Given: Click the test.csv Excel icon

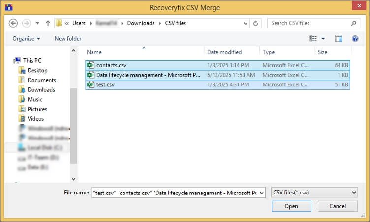Looking at the screenshot, I should point(91,84).
